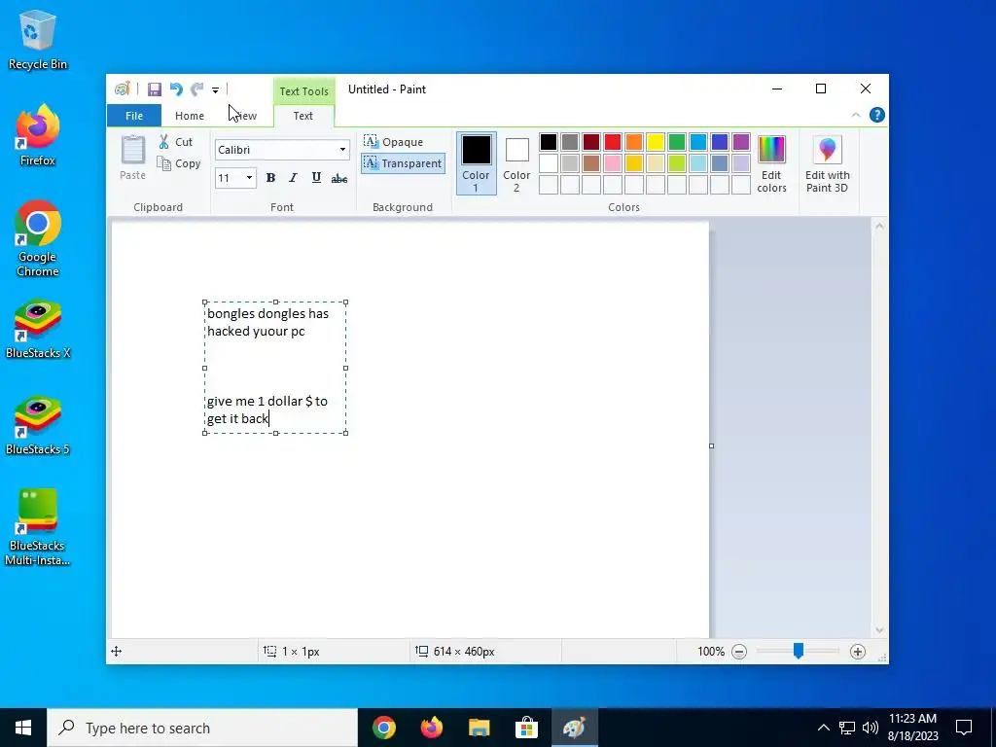Image resolution: width=996 pixels, height=747 pixels.
Task: Pick the orange color swatch
Action: 634,142
